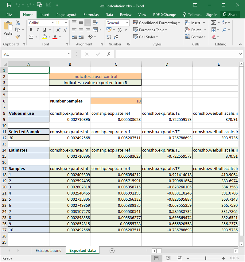
Task: Click the Tell me search field
Action: pyautogui.click(x=193, y=15)
